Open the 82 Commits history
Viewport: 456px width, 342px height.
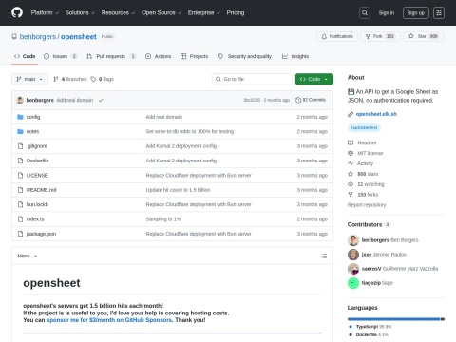point(311,100)
